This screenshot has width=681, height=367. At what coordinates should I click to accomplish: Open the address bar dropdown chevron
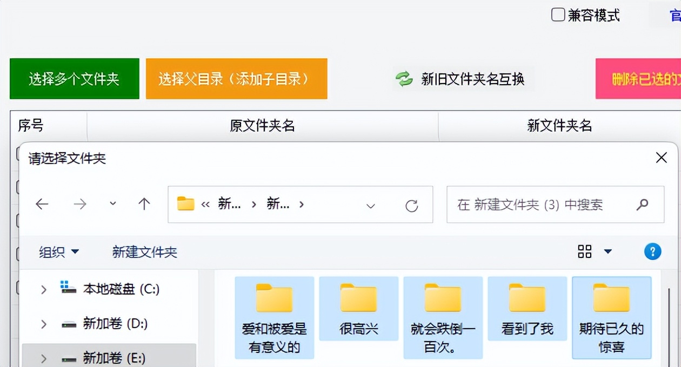(370, 206)
